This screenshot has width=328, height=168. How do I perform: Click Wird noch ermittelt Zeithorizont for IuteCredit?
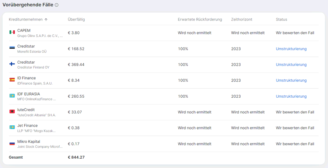[248, 112]
